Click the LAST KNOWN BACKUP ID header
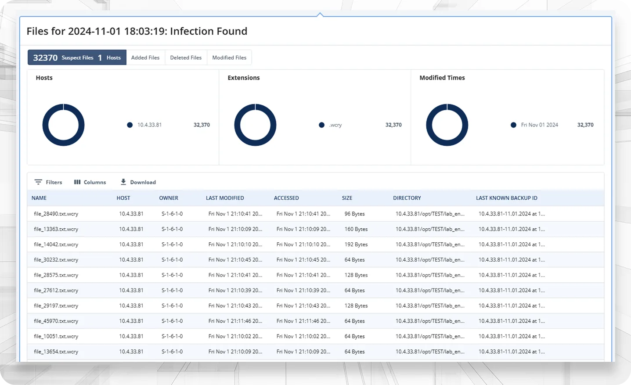This screenshot has height=385, width=631. pyautogui.click(x=506, y=198)
